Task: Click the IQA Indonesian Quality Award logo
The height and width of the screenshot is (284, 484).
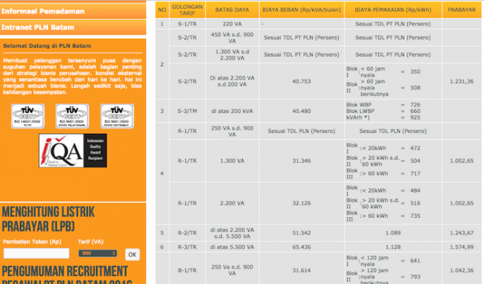Action: tap(73, 151)
